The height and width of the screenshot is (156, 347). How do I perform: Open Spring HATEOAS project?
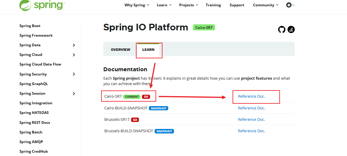pyautogui.click(x=34, y=113)
